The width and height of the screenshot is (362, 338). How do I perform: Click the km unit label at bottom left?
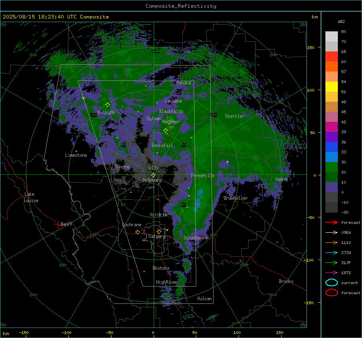6,334
